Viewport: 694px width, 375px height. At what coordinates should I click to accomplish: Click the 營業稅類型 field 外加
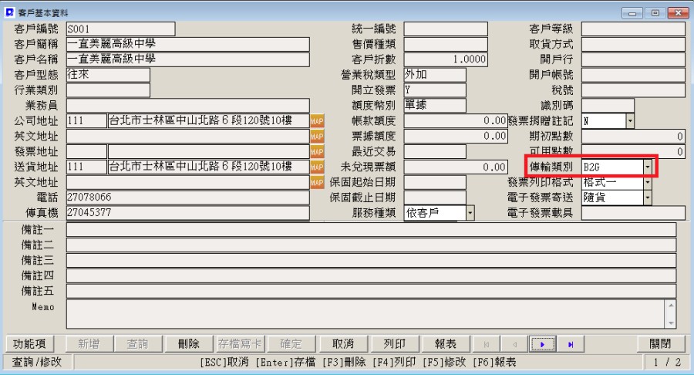click(x=435, y=75)
